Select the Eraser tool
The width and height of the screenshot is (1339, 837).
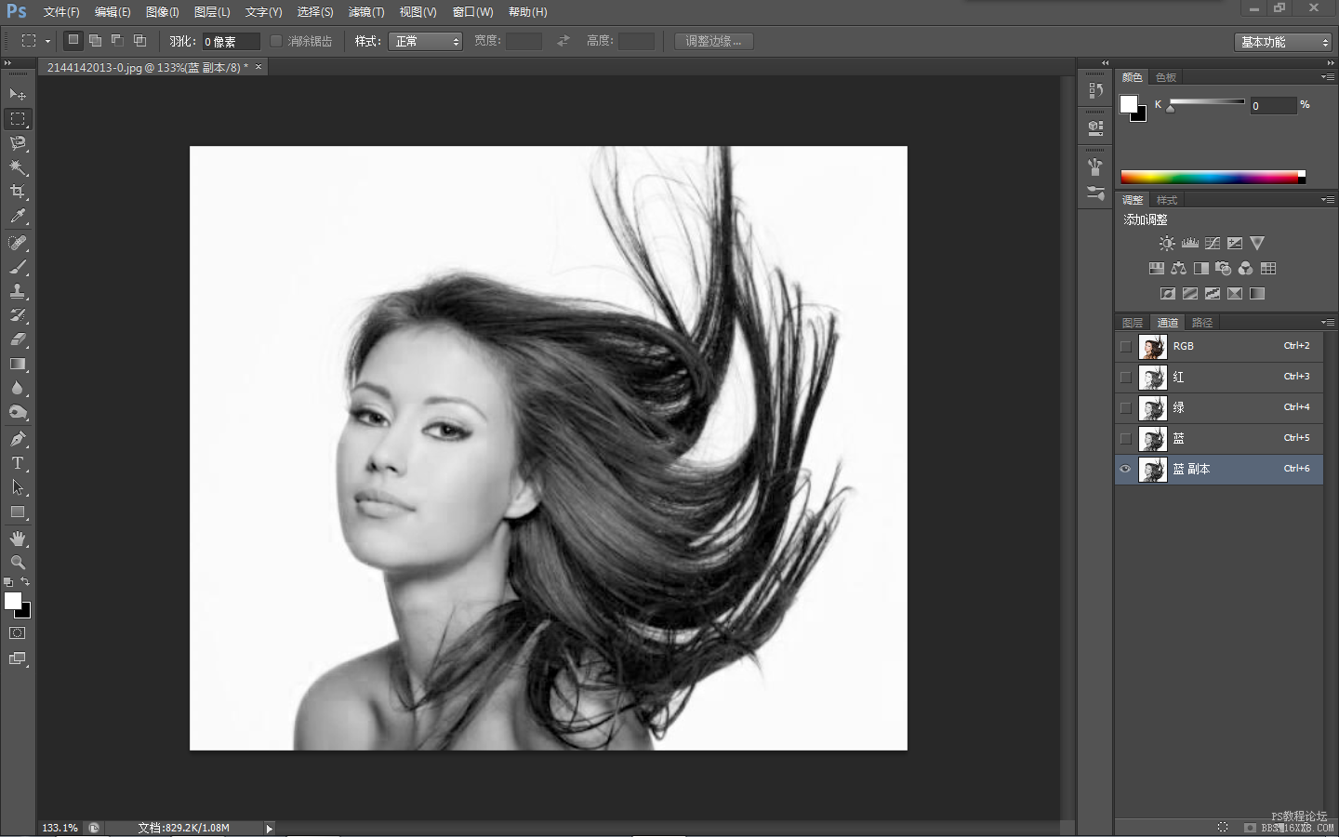point(18,339)
